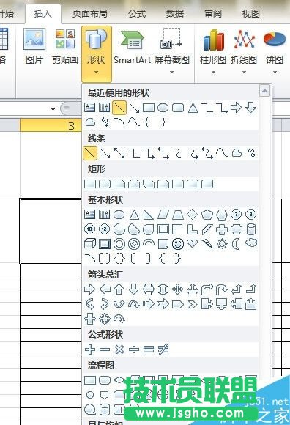
Task: Select the hexagon in 基本形状
Action: point(222,215)
